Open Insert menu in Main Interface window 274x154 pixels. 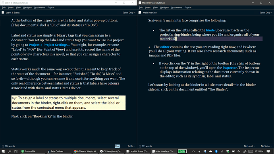click(148, 8)
